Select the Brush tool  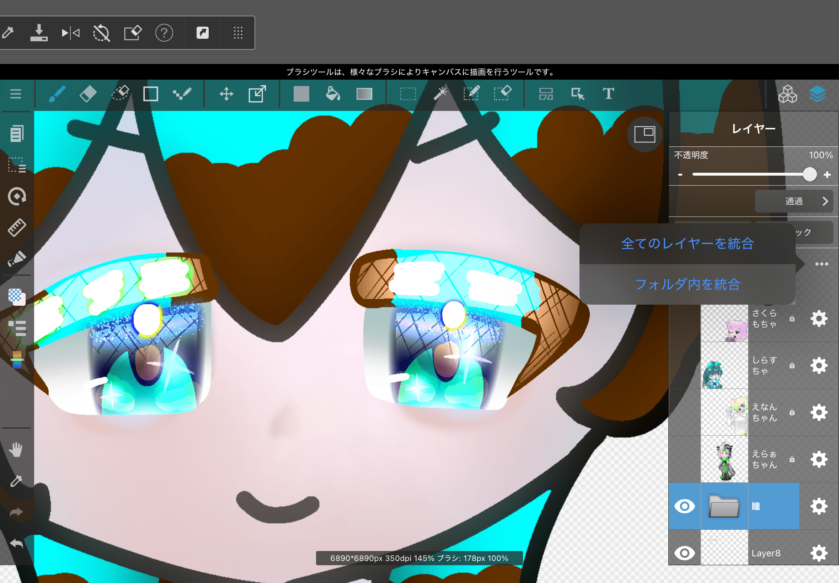[x=57, y=94]
